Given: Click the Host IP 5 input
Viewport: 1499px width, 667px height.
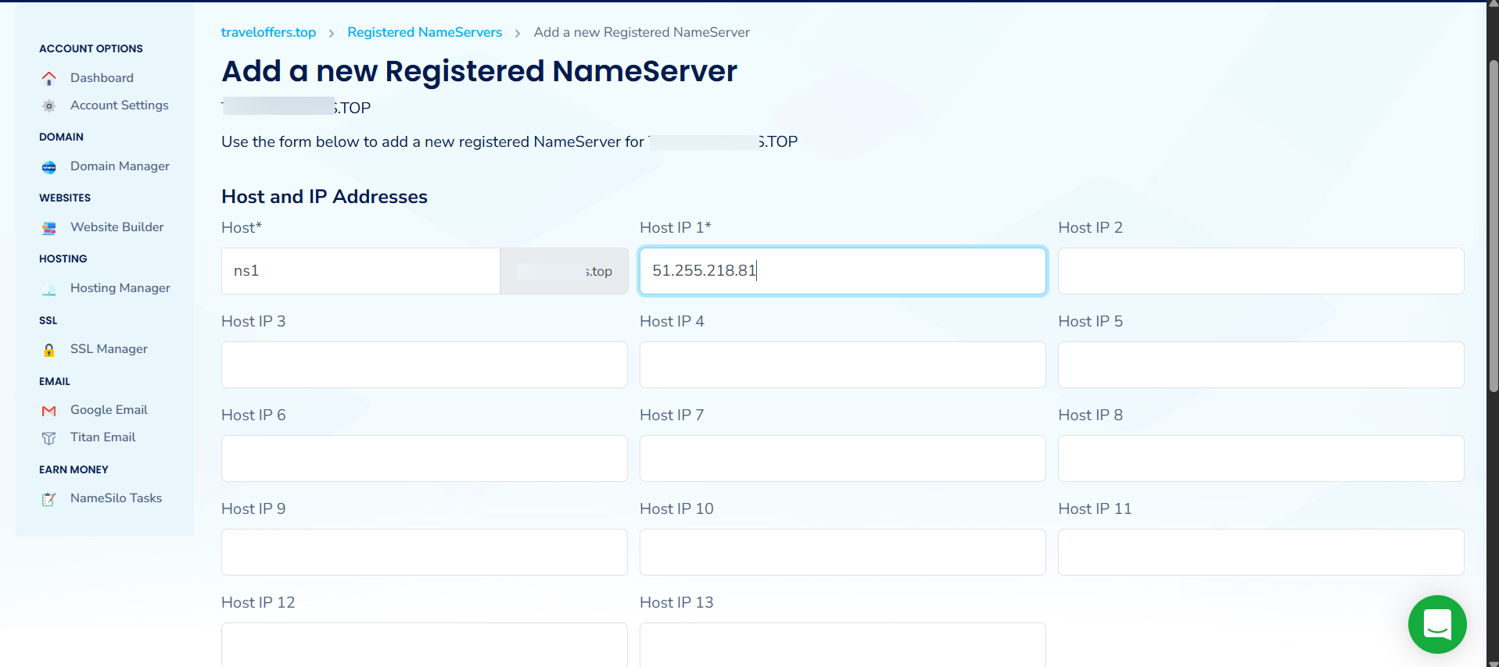Looking at the screenshot, I should pyautogui.click(x=1261, y=365).
